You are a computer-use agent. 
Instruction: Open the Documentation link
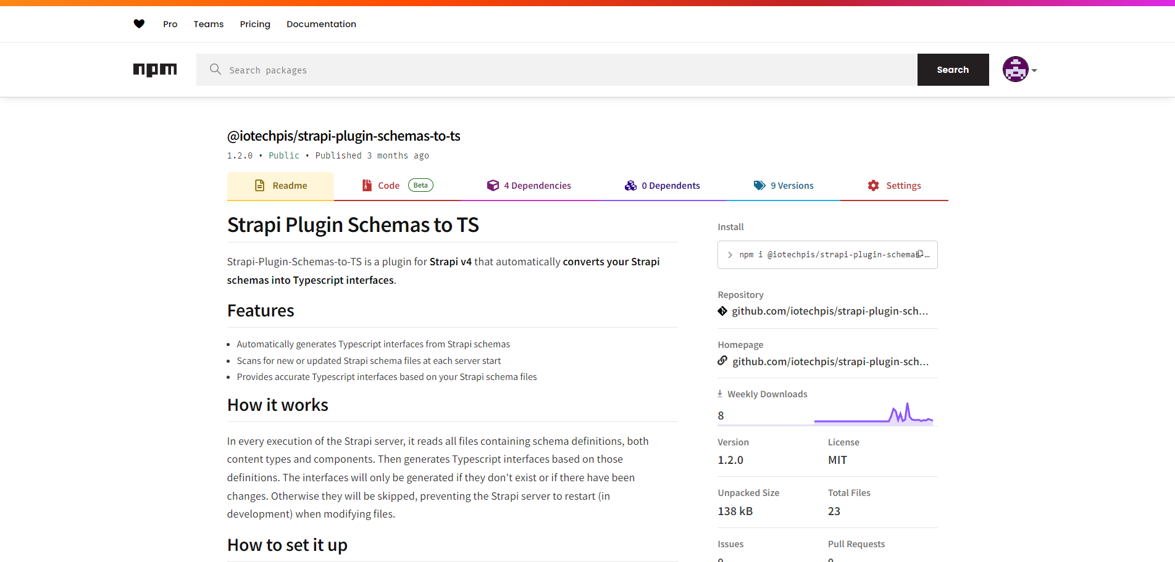[321, 24]
